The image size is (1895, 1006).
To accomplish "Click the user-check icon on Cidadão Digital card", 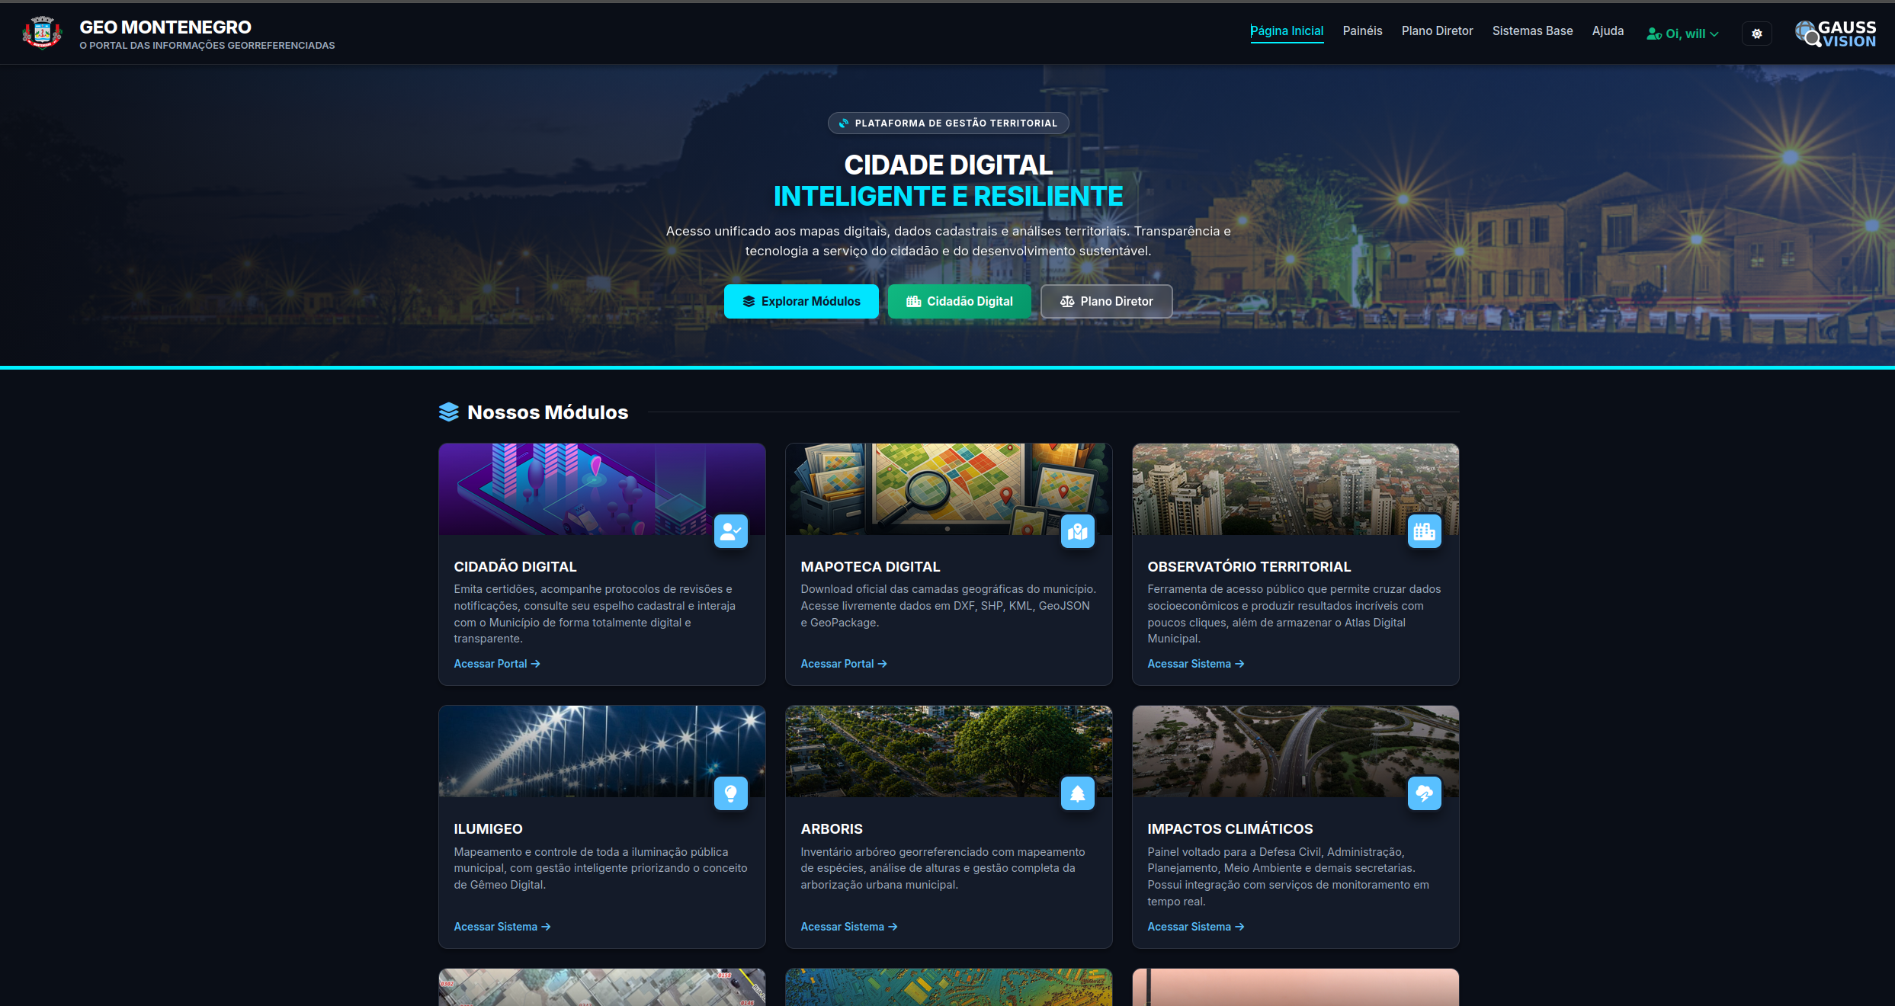I will 730,531.
